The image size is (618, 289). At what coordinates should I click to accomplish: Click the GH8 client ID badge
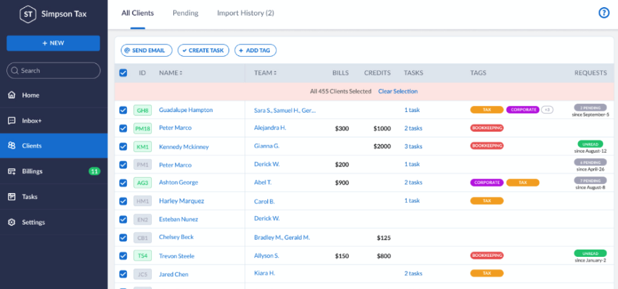coord(142,110)
